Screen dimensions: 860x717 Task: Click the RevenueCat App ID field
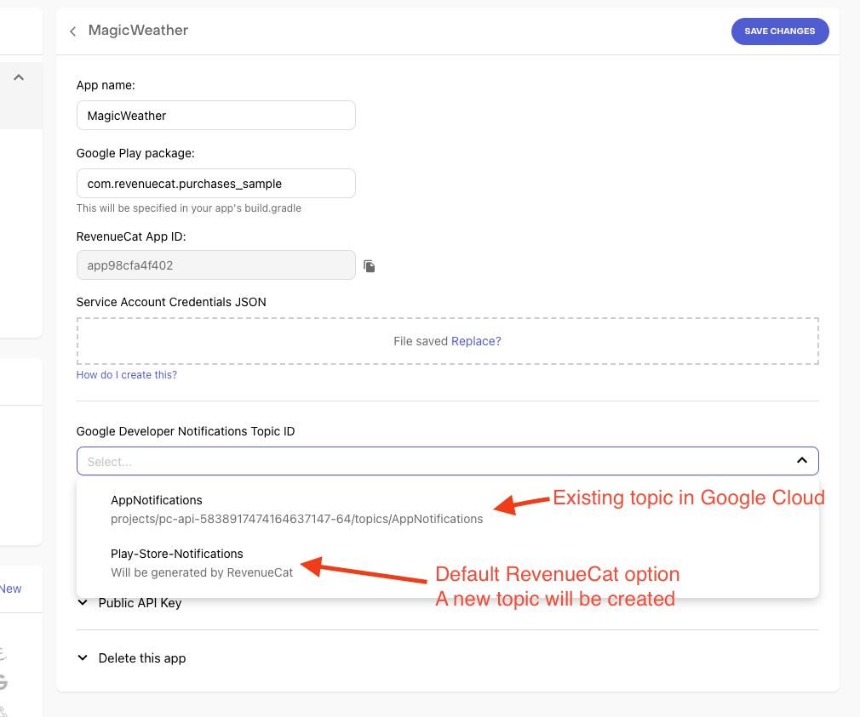click(216, 265)
